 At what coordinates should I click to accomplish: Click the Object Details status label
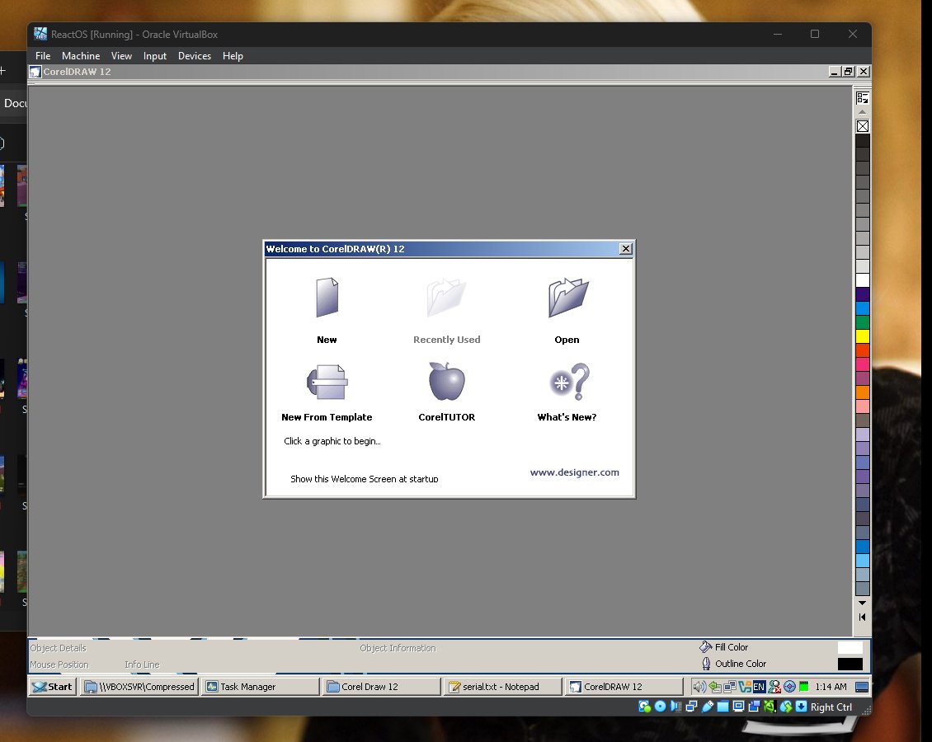(59, 648)
